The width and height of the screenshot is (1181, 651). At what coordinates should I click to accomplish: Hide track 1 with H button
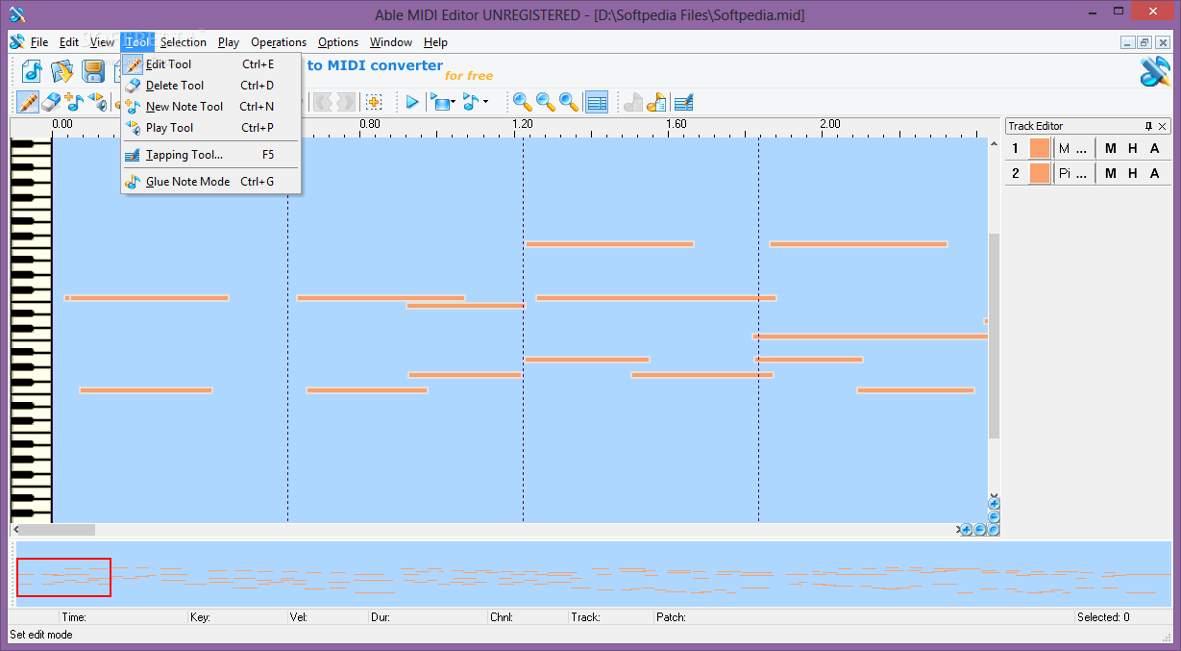tap(1133, 148)
